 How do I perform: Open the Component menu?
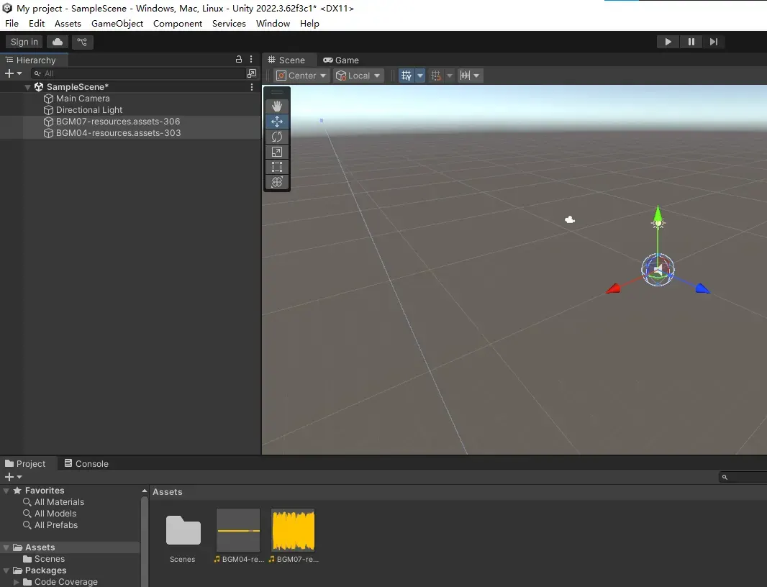point(178,24)
